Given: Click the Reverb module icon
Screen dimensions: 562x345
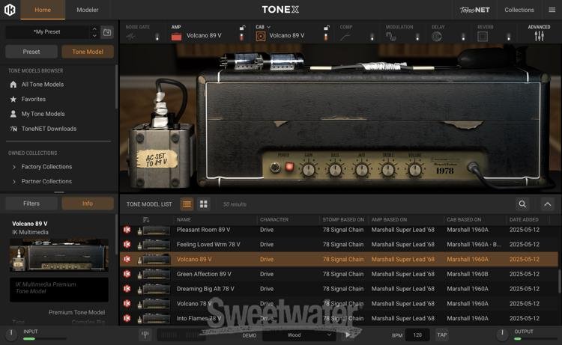Looking at the screenshot, I should coord(483,37).
